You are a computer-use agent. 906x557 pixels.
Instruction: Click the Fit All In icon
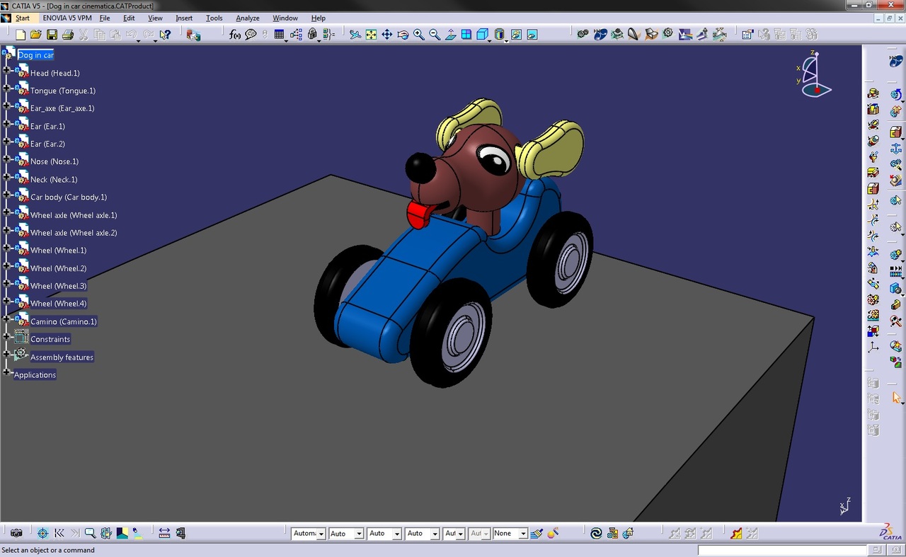point(371,34)
